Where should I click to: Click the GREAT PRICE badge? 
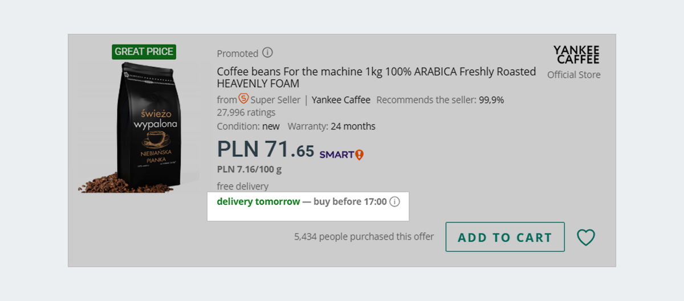[x=144, y=52]
